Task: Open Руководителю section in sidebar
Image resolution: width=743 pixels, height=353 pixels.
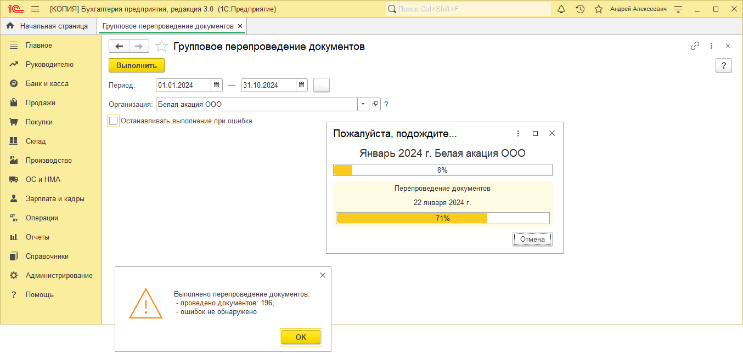Action: coord(49,65)
